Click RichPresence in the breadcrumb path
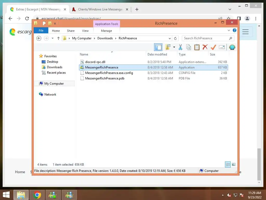 tap(128, 38)
